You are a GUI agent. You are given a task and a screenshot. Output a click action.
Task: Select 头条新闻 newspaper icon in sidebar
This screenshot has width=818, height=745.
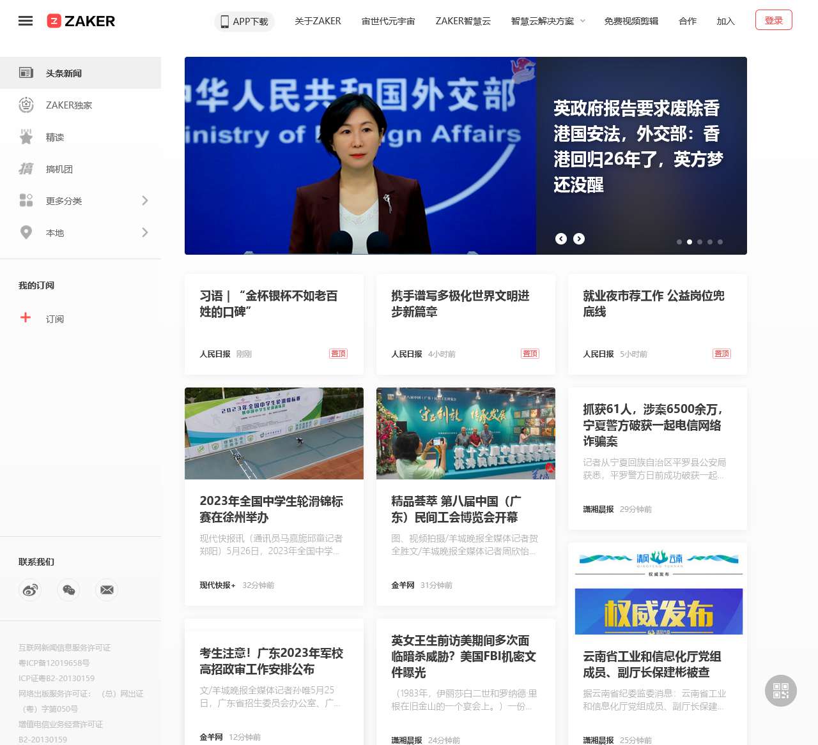26,73
